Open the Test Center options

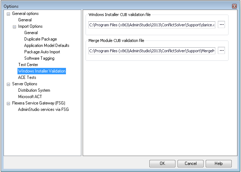click(x=28, y=65)
